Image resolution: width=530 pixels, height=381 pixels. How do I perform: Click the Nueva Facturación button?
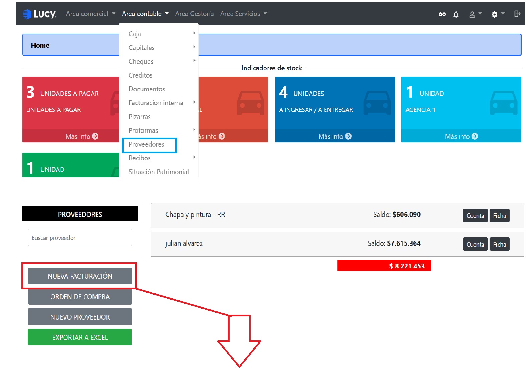(80, 276)
